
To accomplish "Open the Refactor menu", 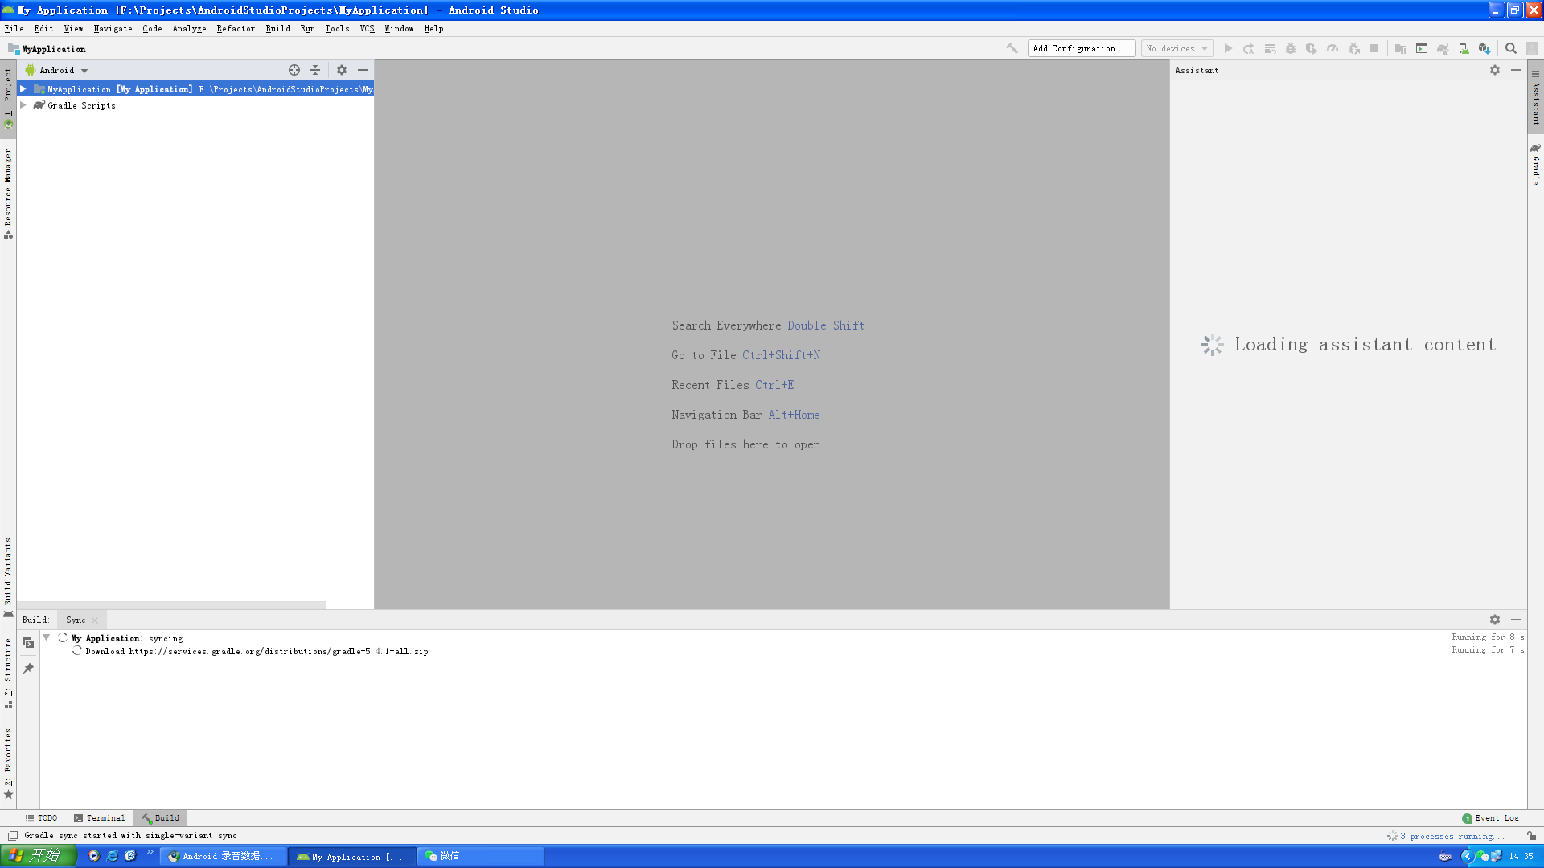I will click(x=236, y=28).
